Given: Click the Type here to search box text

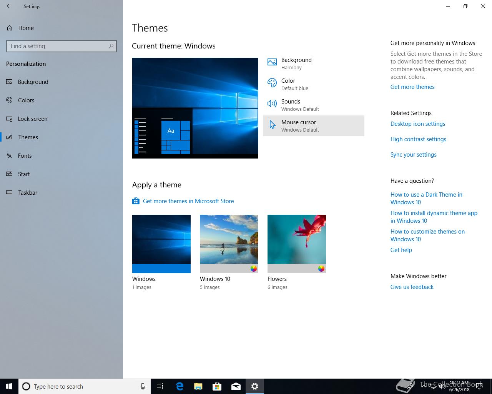Looking at the screenshot, I should click(58, 387).
